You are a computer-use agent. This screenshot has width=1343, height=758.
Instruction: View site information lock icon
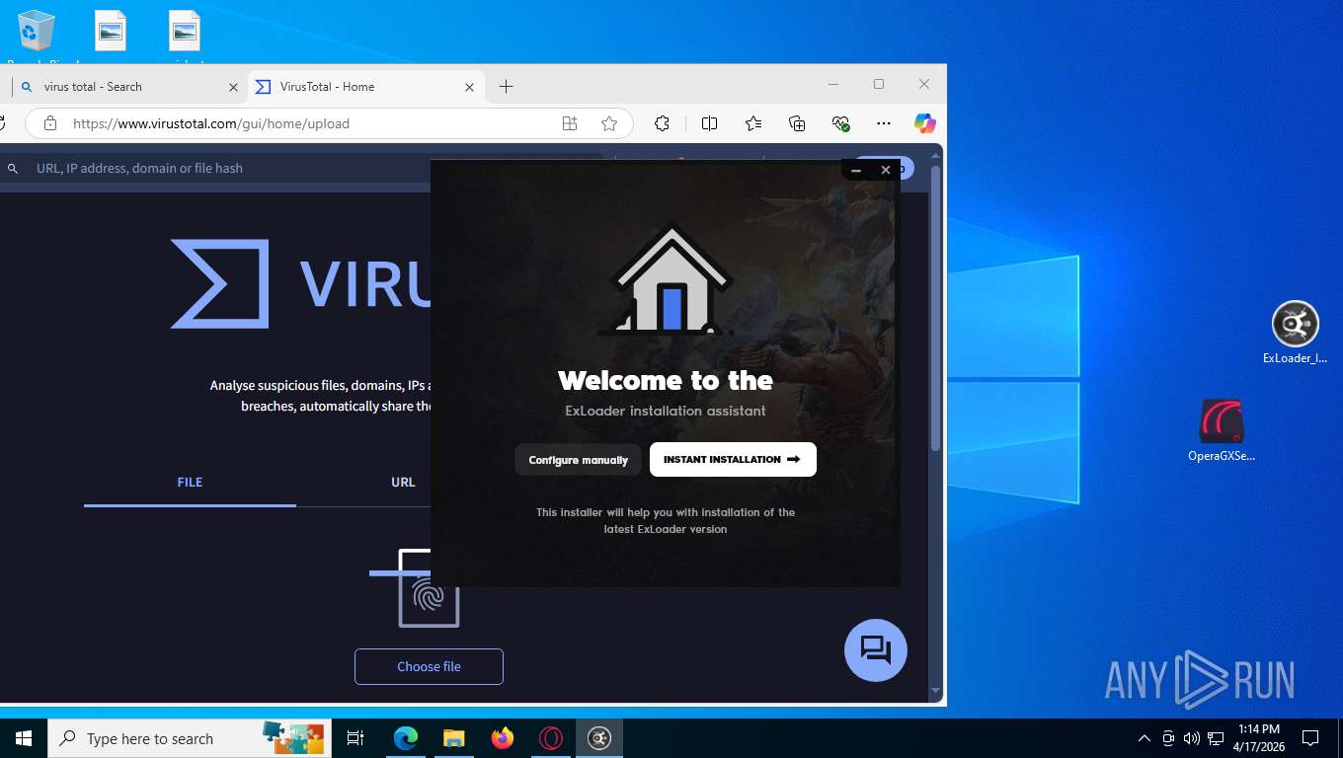[x=50, y=123]
